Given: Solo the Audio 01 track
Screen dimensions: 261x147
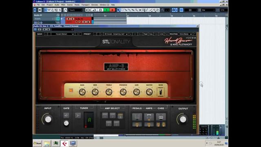Looking at the screenshot, I should pyautogui.click(x=72, y=19).
